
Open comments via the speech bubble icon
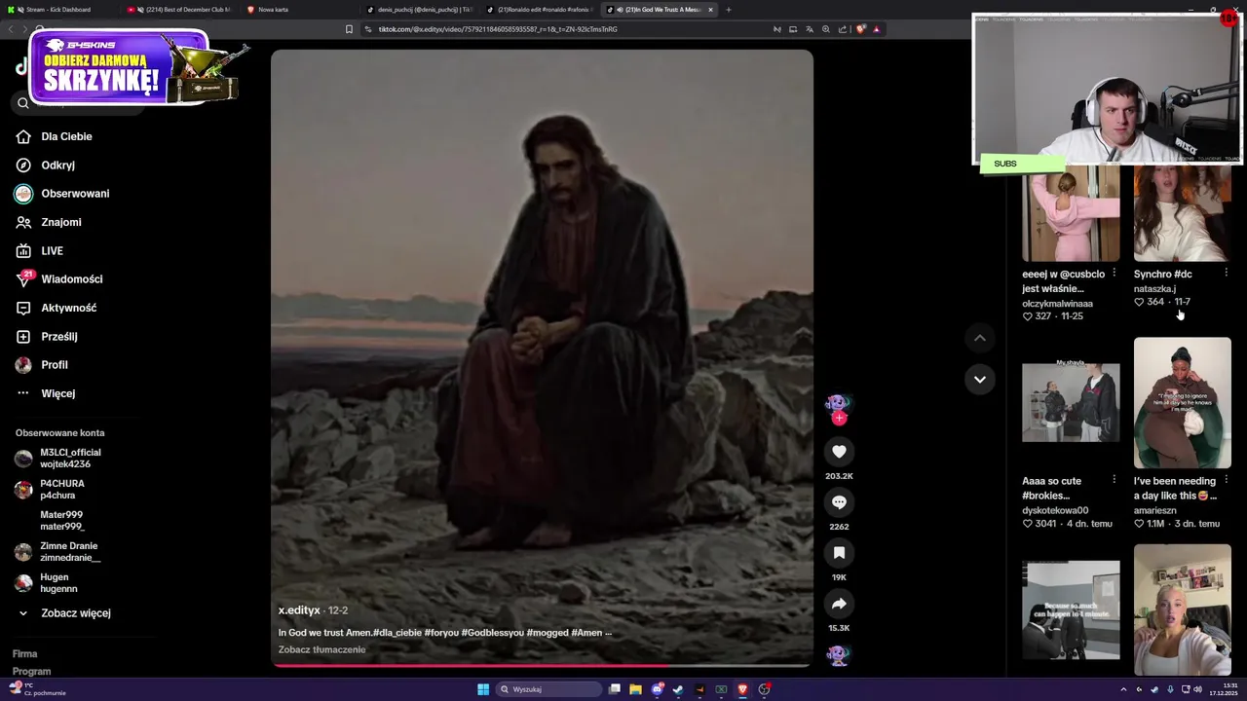pos(839,502)
